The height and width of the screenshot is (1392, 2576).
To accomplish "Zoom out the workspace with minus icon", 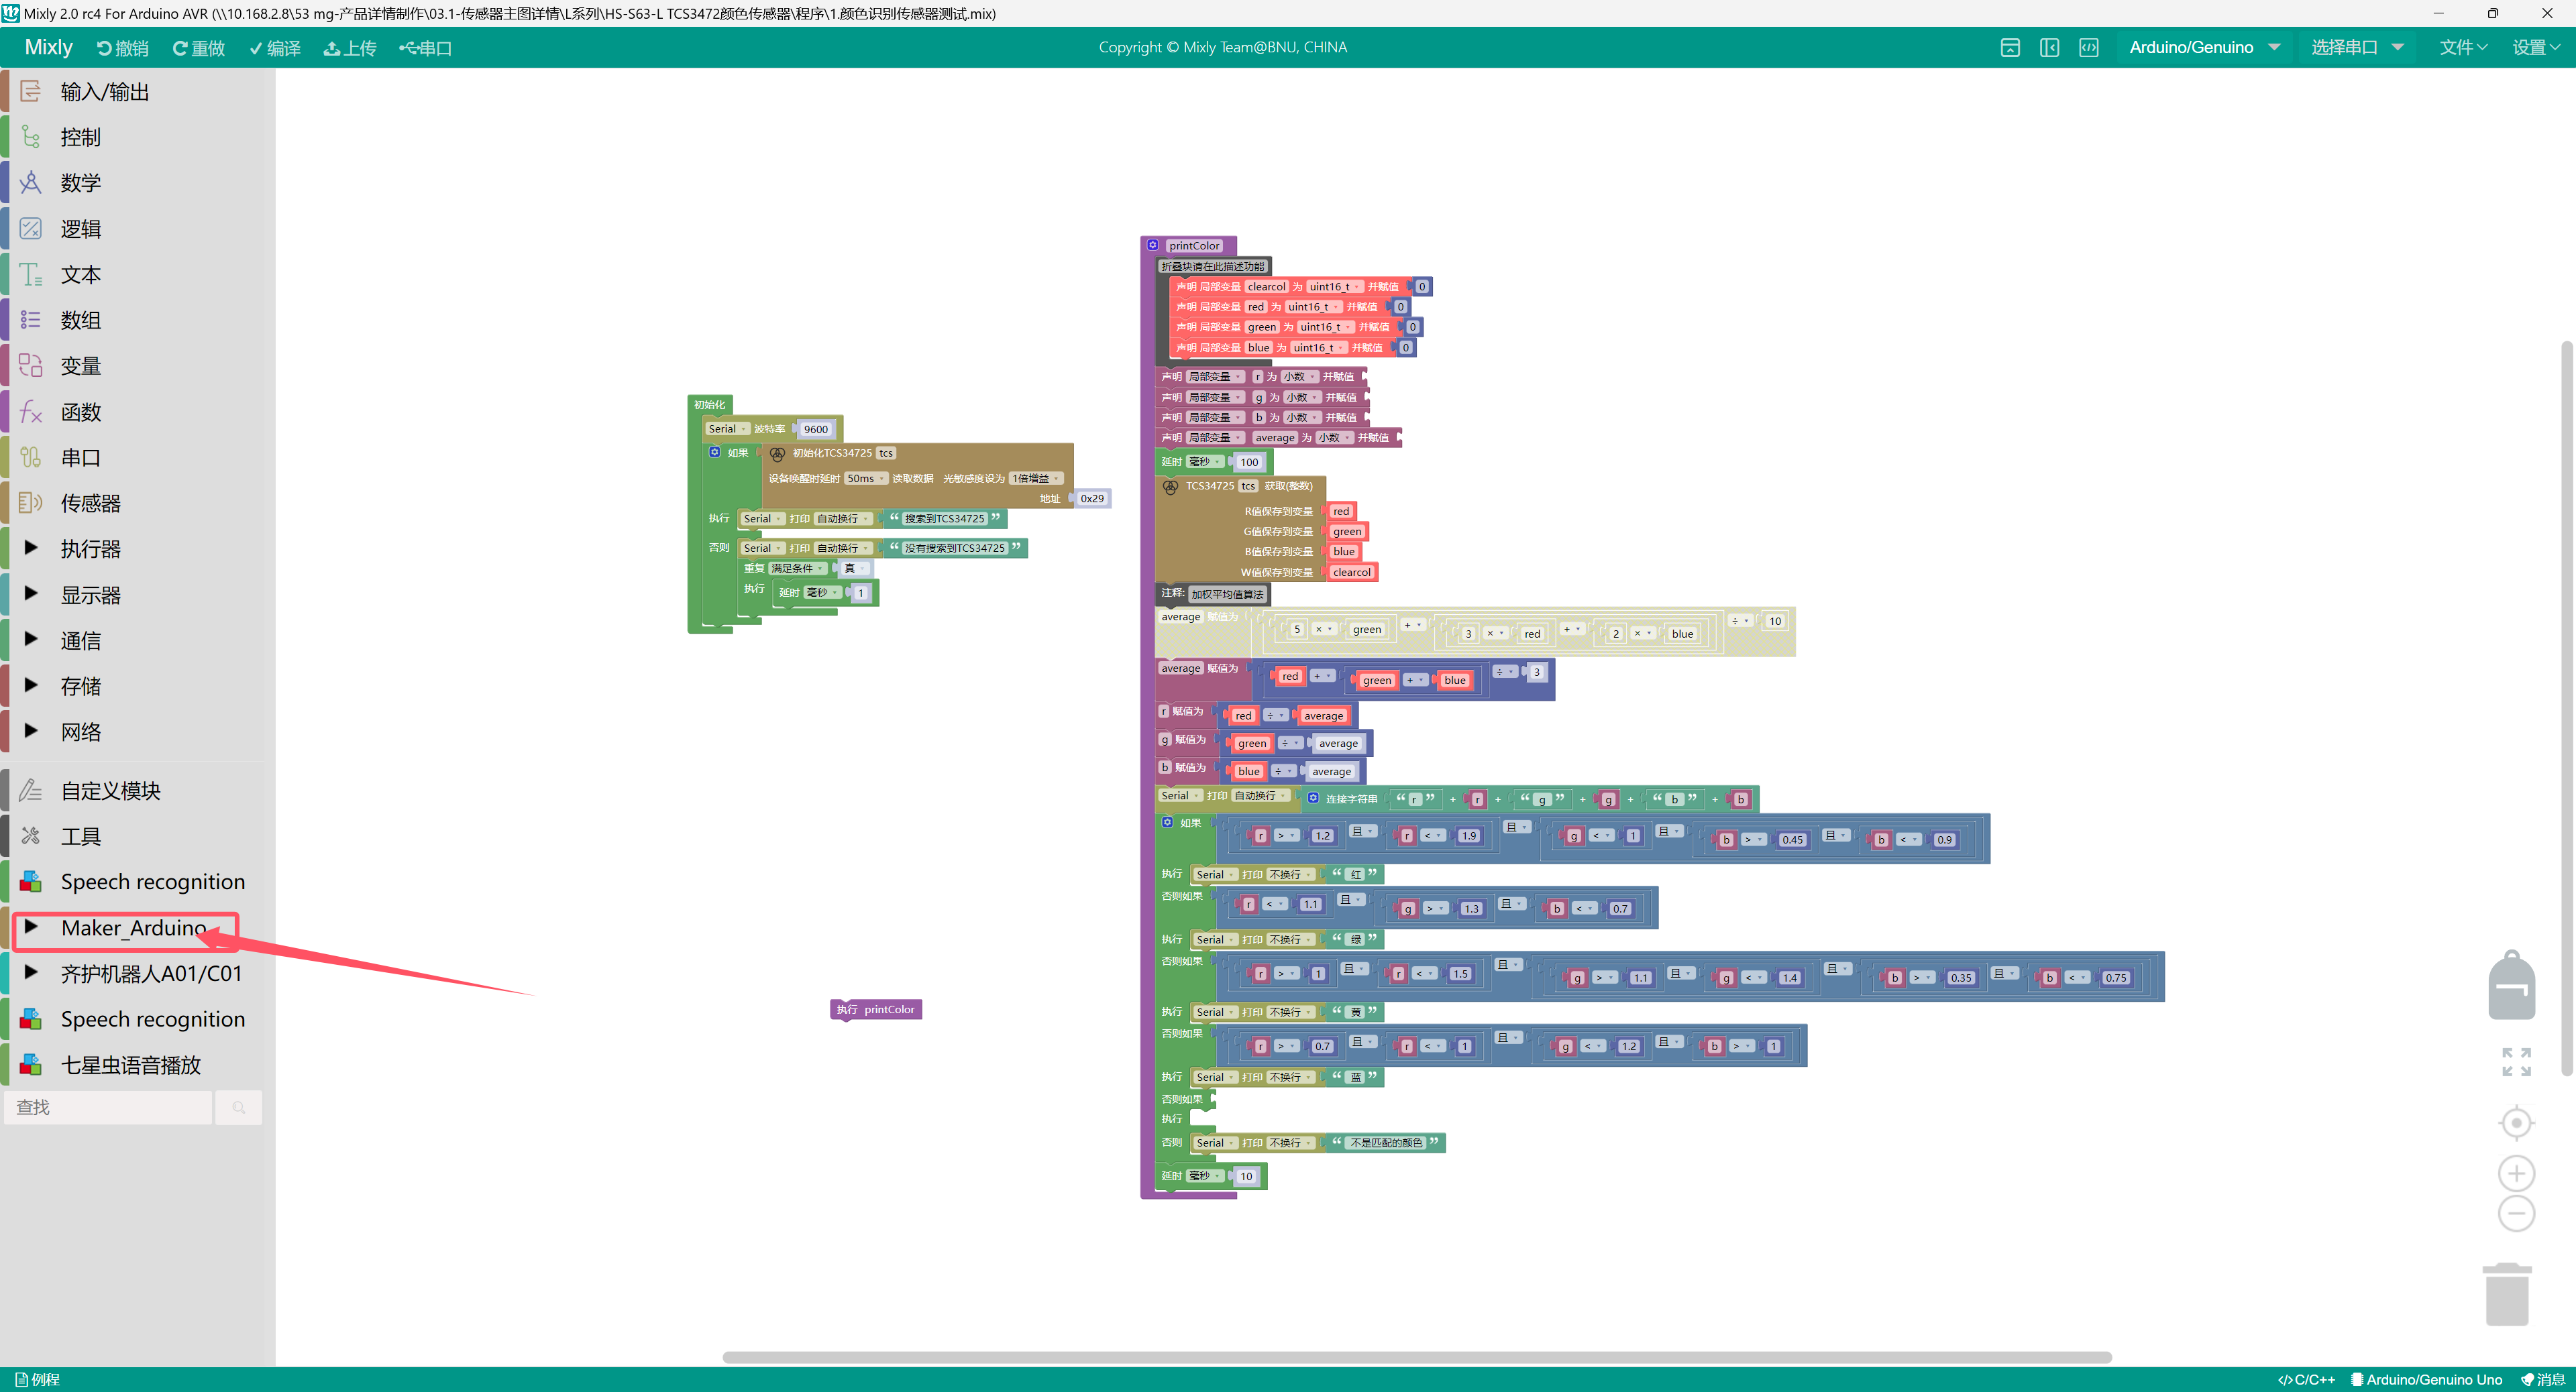I will 2516,1214.
